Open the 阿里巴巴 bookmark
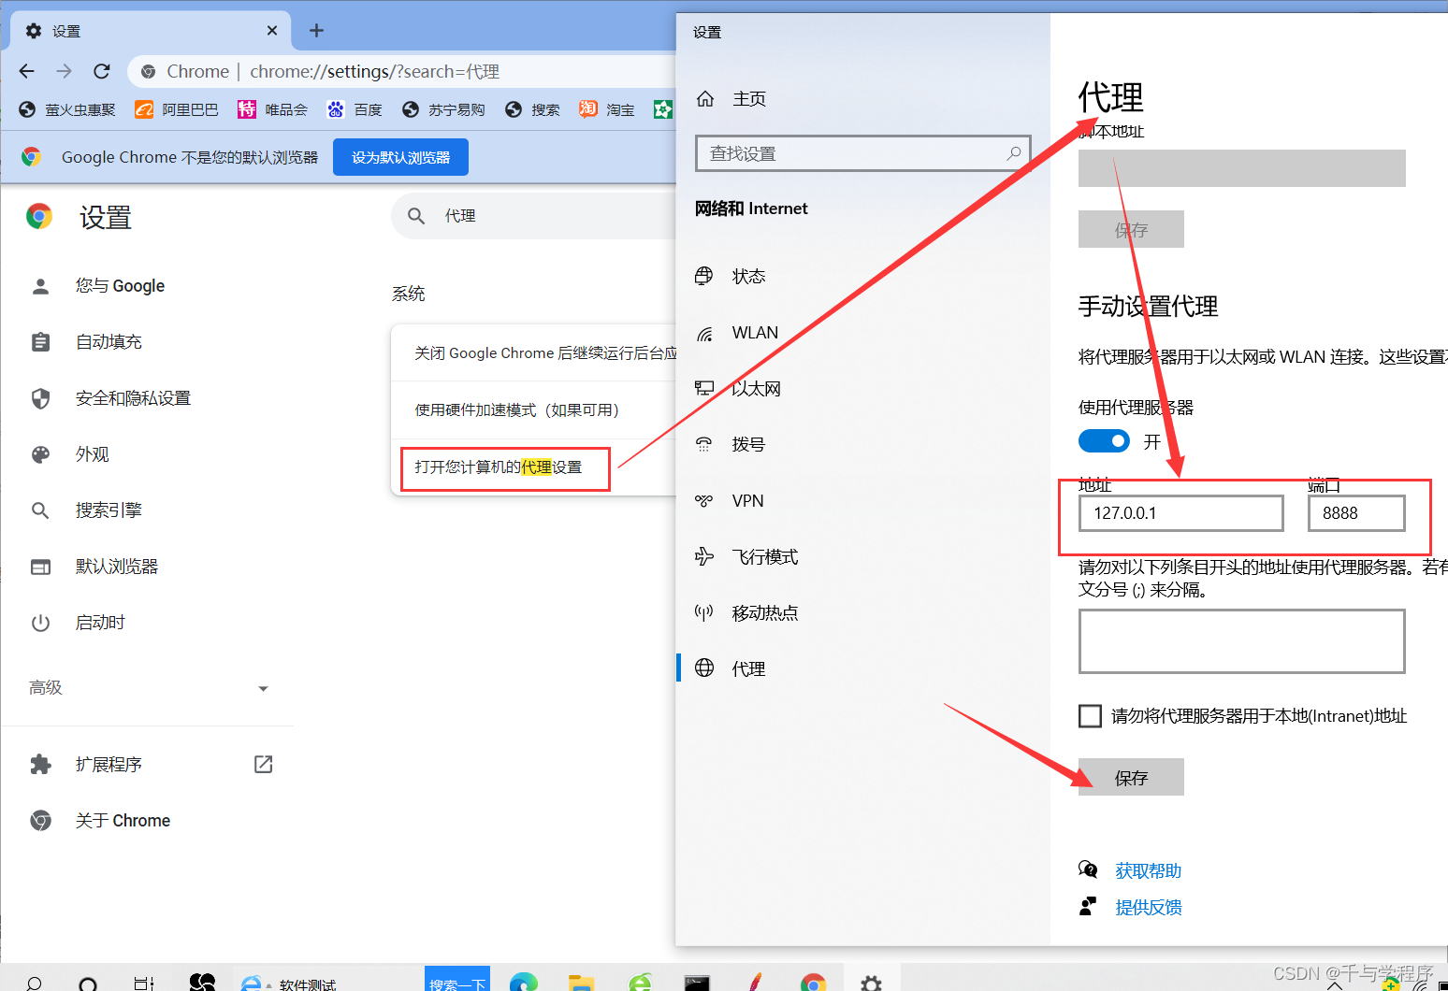1448x991 pixels. point(176,109)
